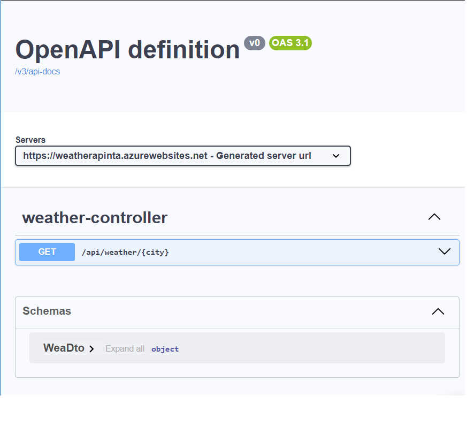Click the OAS 3.1 specification badge
This screenshot has height=426, width=474.
tap(290, 43)
